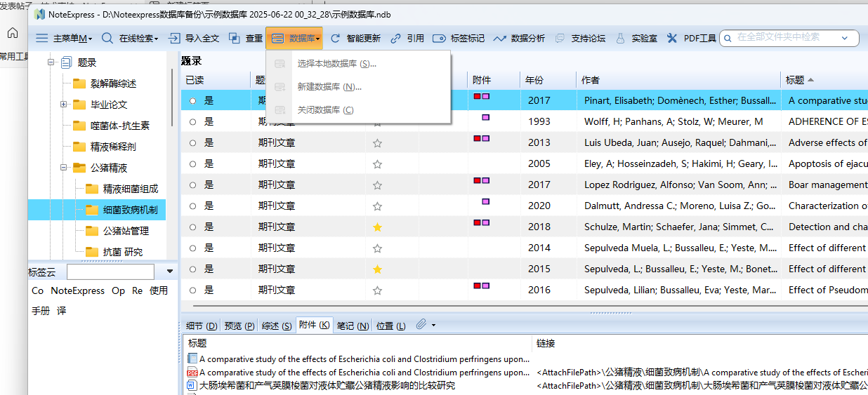Click the paperclip attachment icon

pos(421,324)
